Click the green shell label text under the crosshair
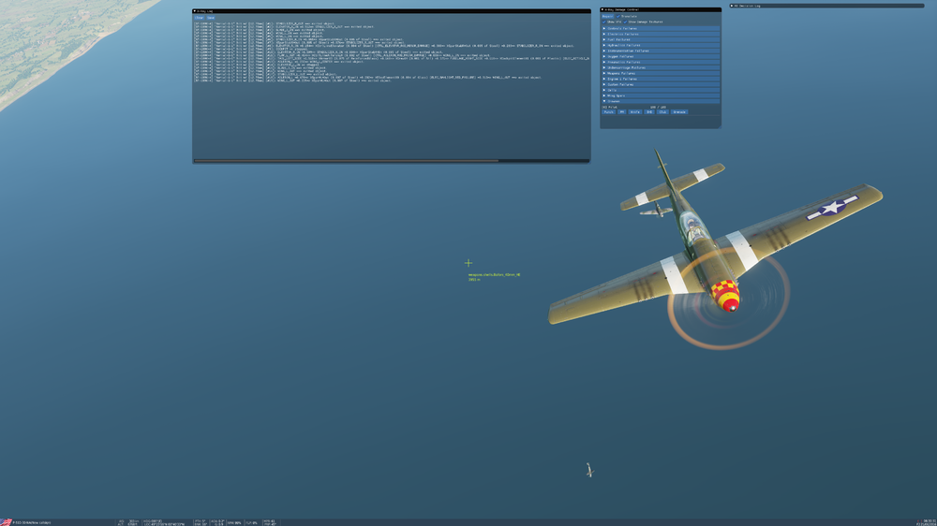937x526 pixels. tap(494, 274)
